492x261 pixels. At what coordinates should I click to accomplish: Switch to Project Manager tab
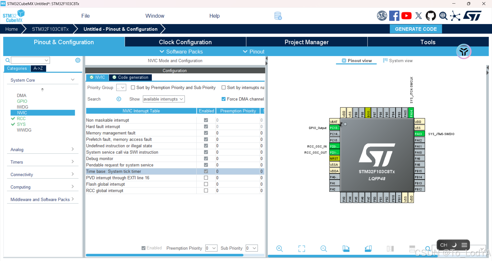click(x=306, y=42)
